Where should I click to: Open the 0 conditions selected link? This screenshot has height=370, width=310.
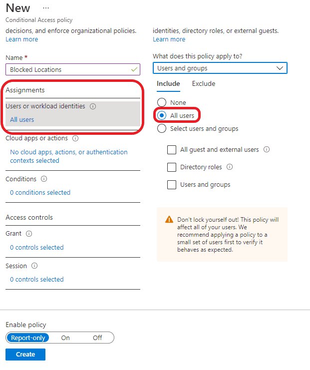tap(40, 193)
